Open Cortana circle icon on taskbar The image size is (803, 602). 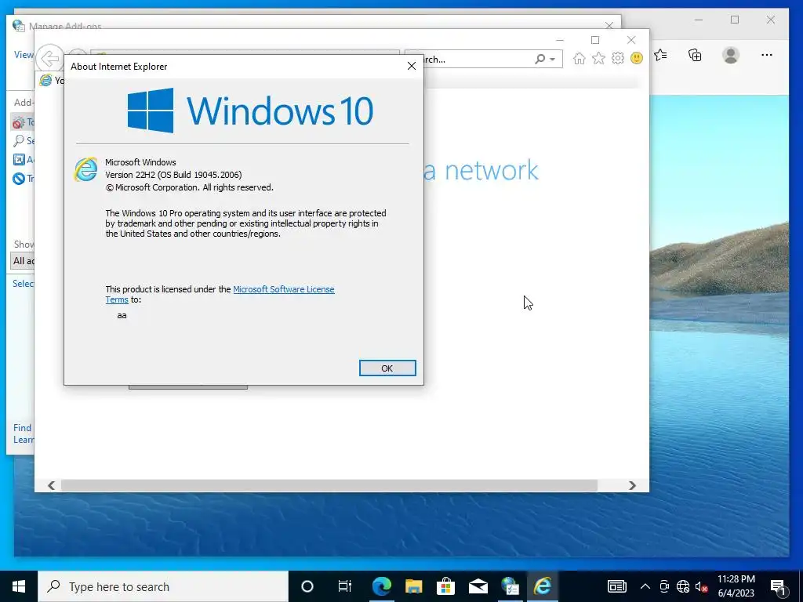[307, 586]
